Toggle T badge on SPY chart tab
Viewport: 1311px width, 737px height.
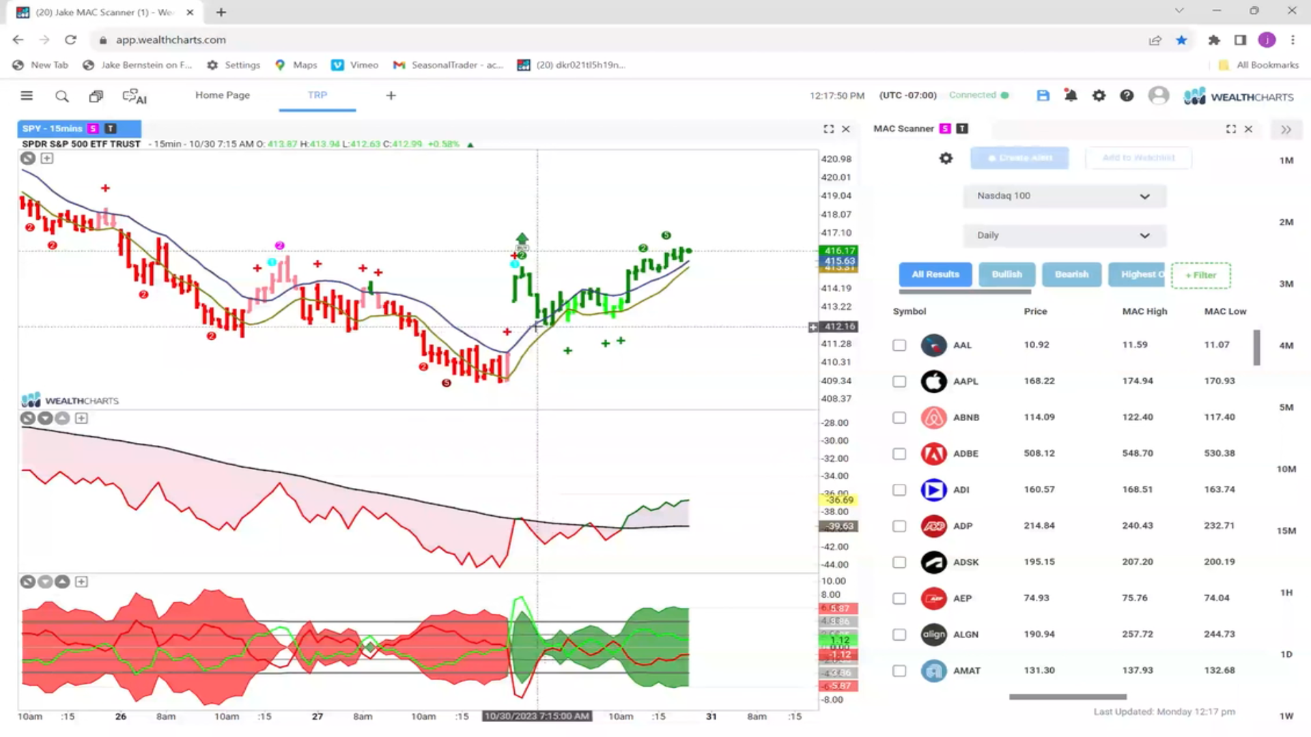111,128
